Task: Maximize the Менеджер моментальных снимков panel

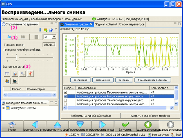Action: point(56,102)
